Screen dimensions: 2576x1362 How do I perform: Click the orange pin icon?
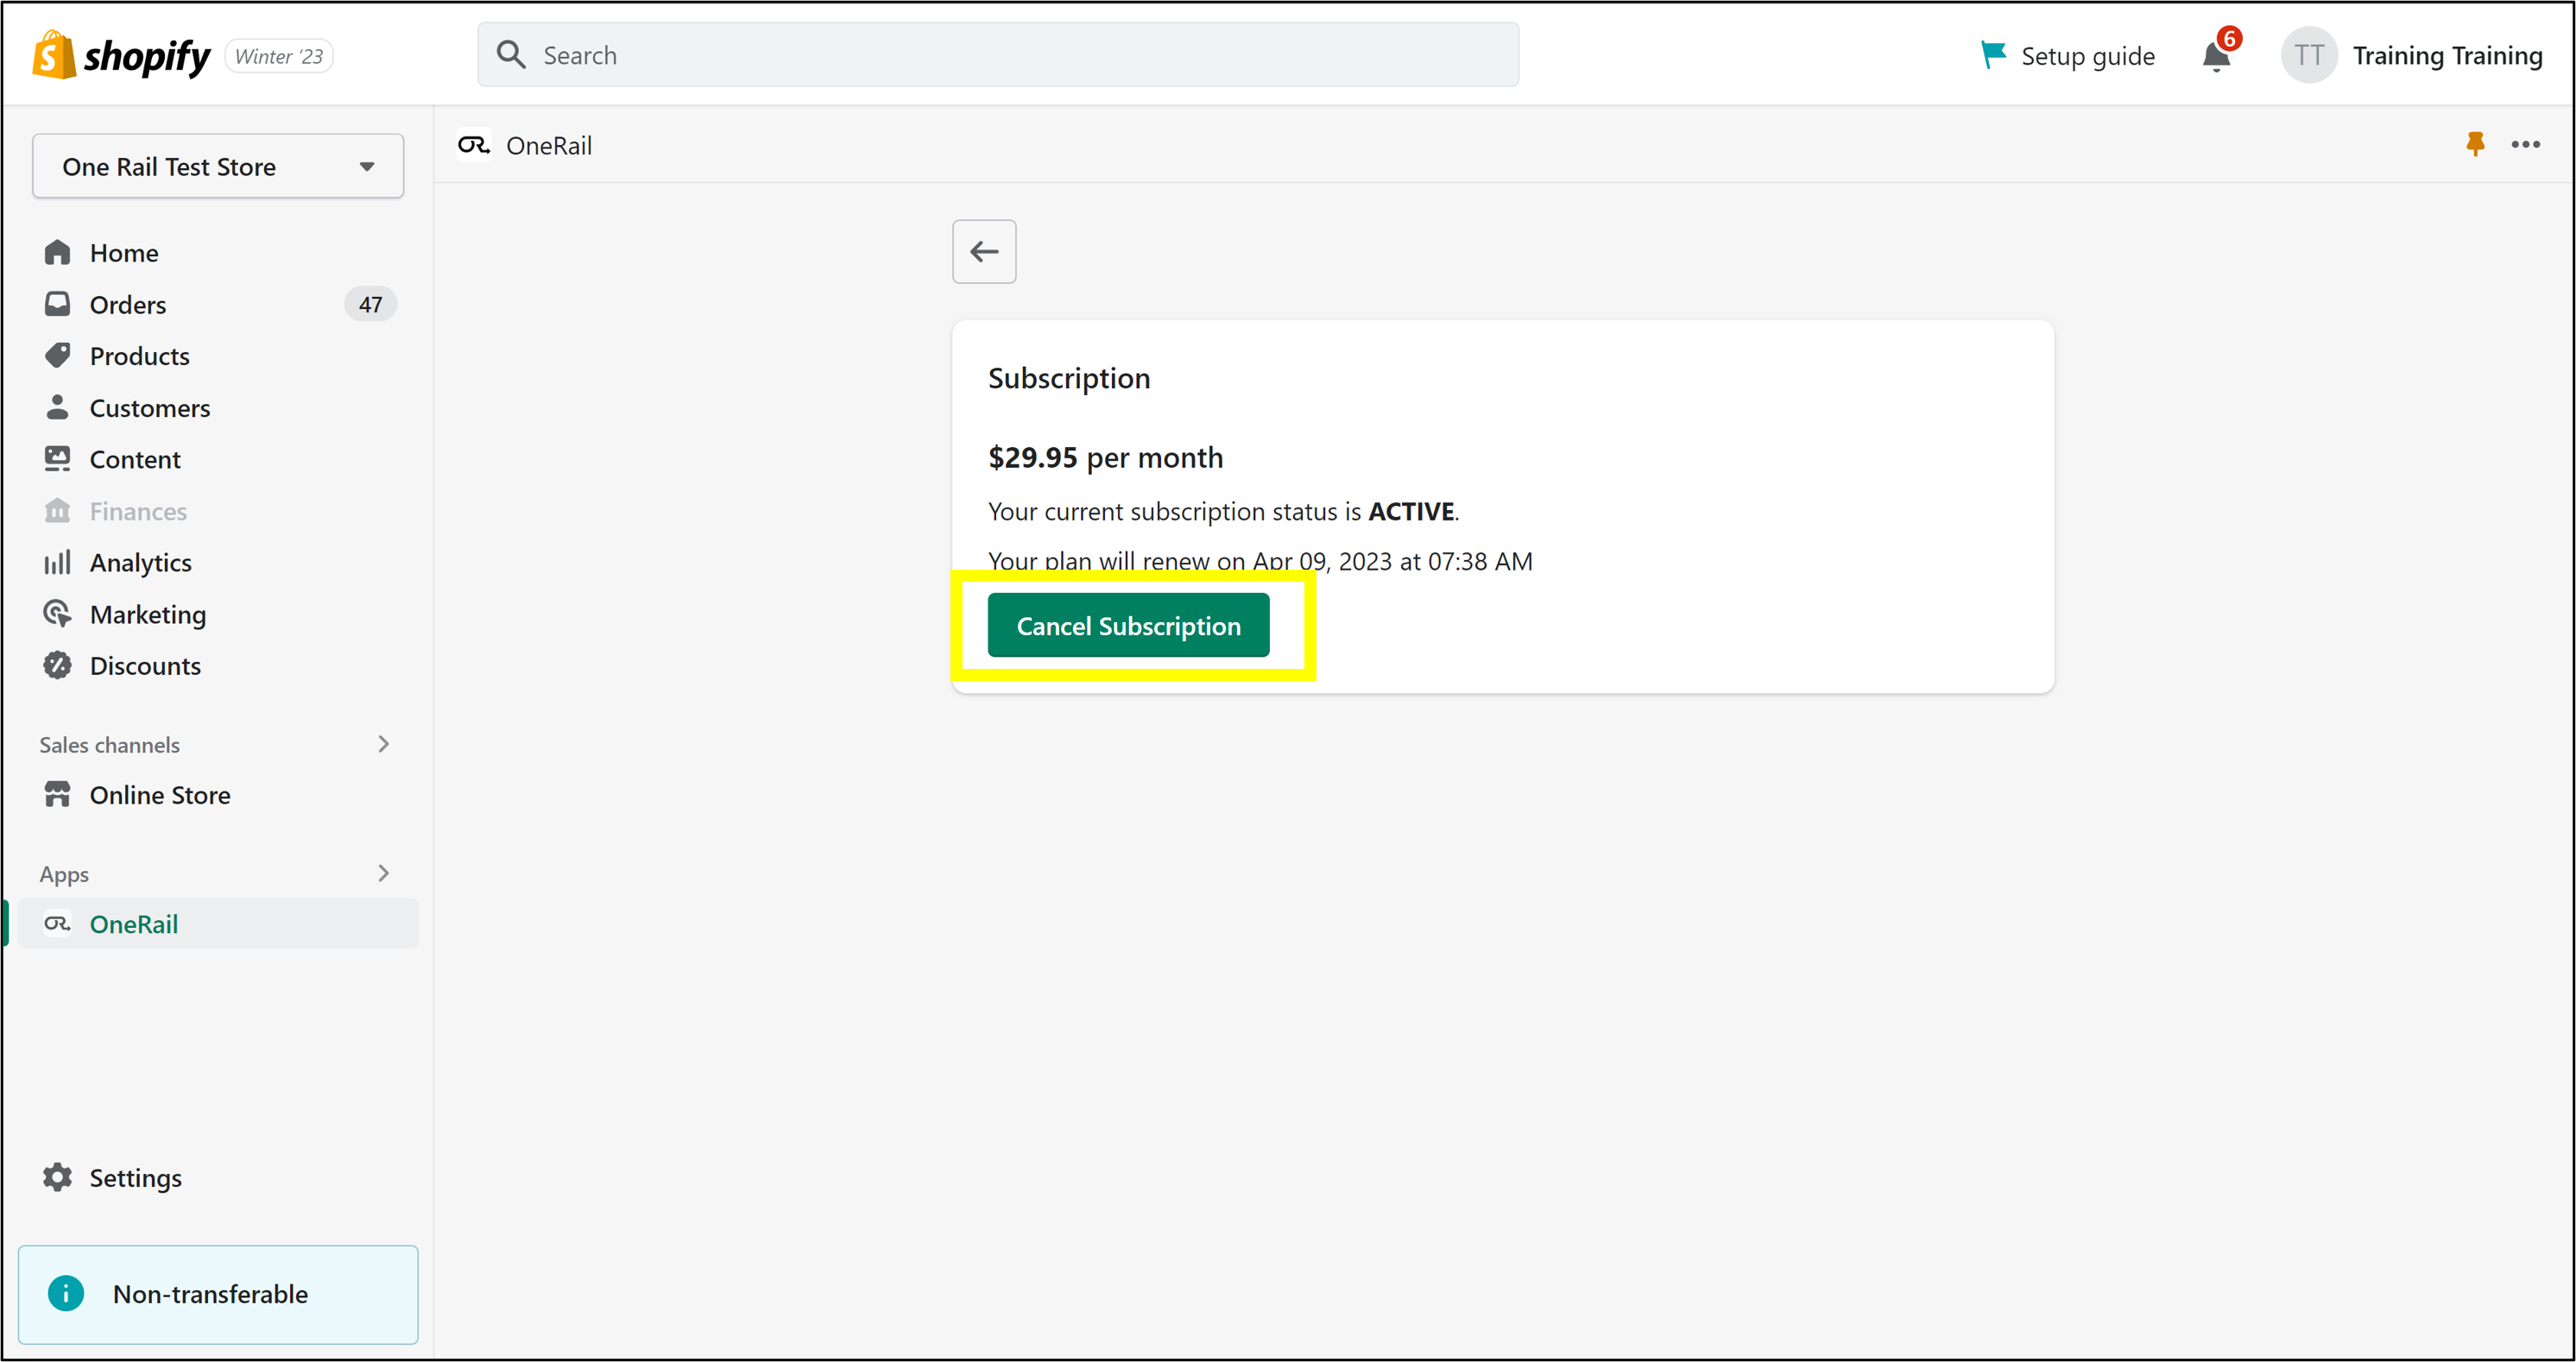(2475, 144)
